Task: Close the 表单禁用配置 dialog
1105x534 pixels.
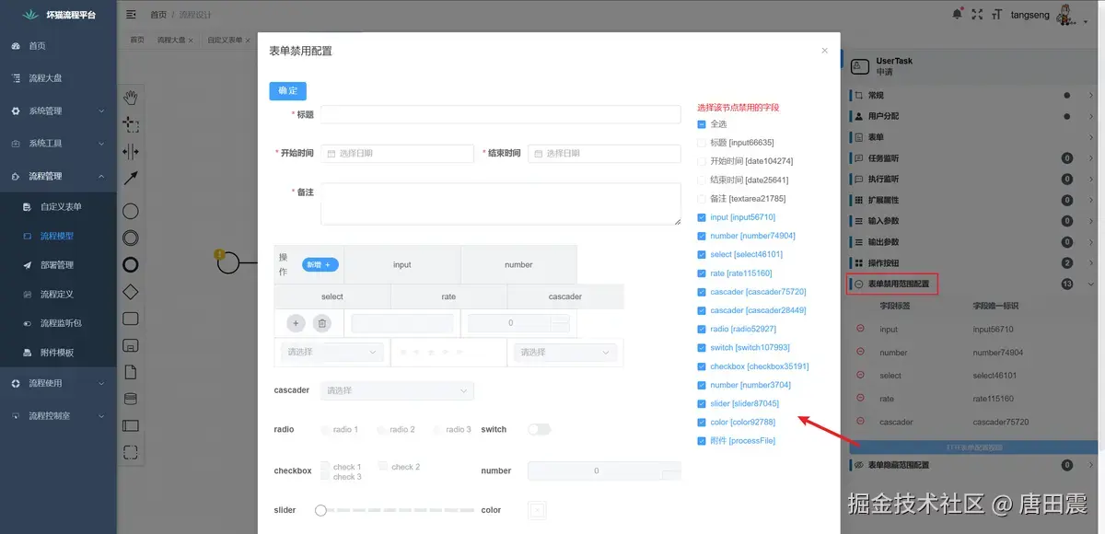Action: pos(824,51)
